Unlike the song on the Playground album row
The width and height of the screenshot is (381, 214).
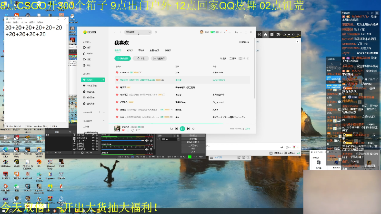click(117, 102)
